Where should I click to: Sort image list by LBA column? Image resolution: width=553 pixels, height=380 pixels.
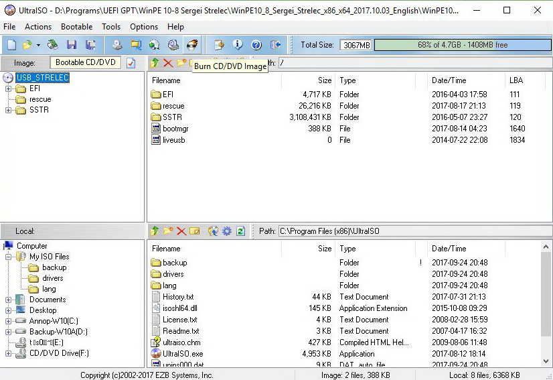click(516, 80)
